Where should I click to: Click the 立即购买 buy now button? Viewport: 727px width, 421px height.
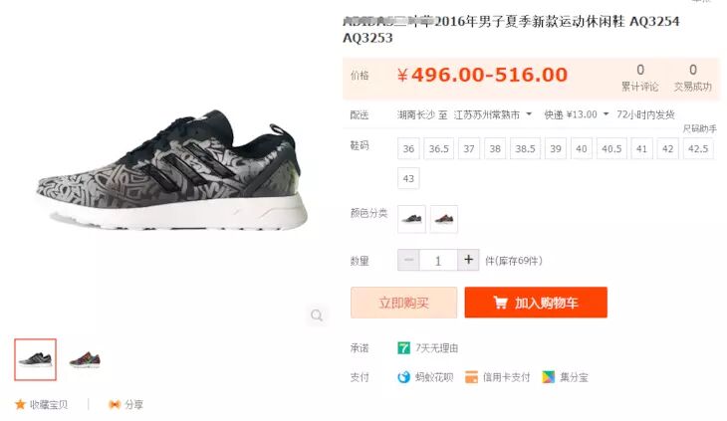coord(404,303)
